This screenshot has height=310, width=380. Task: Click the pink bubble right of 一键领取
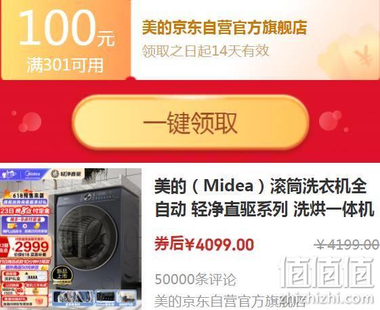click(x=331, y=121)
